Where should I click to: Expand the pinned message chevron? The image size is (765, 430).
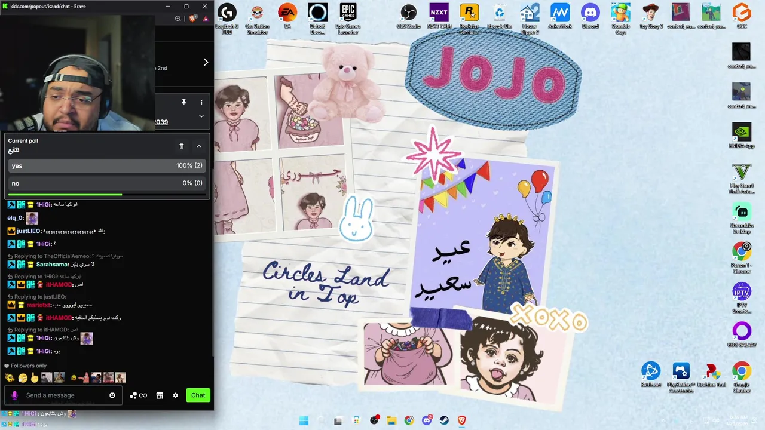201,116
